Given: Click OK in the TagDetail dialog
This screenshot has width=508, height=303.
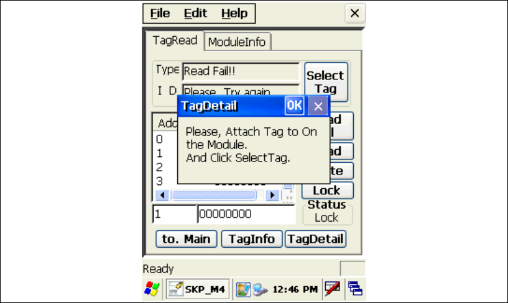Looking at the screenshot, I should tap(294, 106).
